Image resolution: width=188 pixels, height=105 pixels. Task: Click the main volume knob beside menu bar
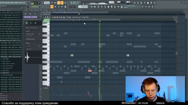tap(28, 3)
